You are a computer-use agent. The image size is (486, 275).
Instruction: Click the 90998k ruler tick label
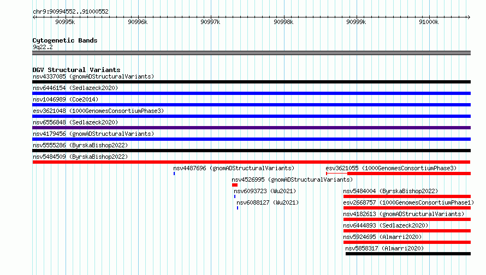[283, 22]
